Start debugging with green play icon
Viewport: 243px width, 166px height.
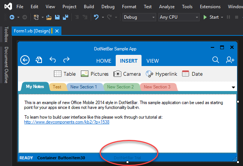[205, 17]
